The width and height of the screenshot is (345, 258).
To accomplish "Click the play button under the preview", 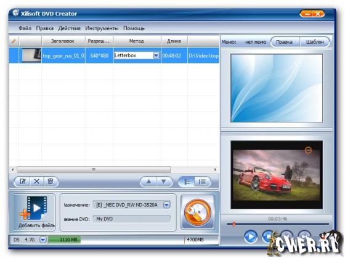I will (x=251, y=236).
